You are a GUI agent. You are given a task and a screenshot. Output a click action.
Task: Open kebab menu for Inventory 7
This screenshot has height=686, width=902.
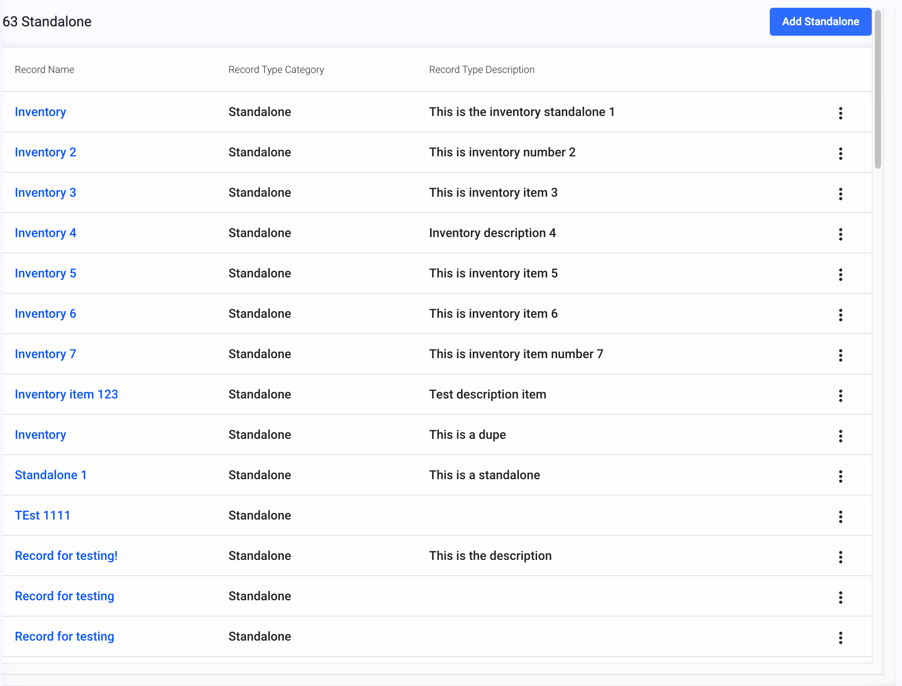tap(840, 355)
